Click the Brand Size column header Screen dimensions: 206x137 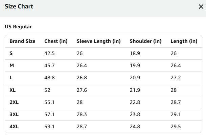(22, 41)
